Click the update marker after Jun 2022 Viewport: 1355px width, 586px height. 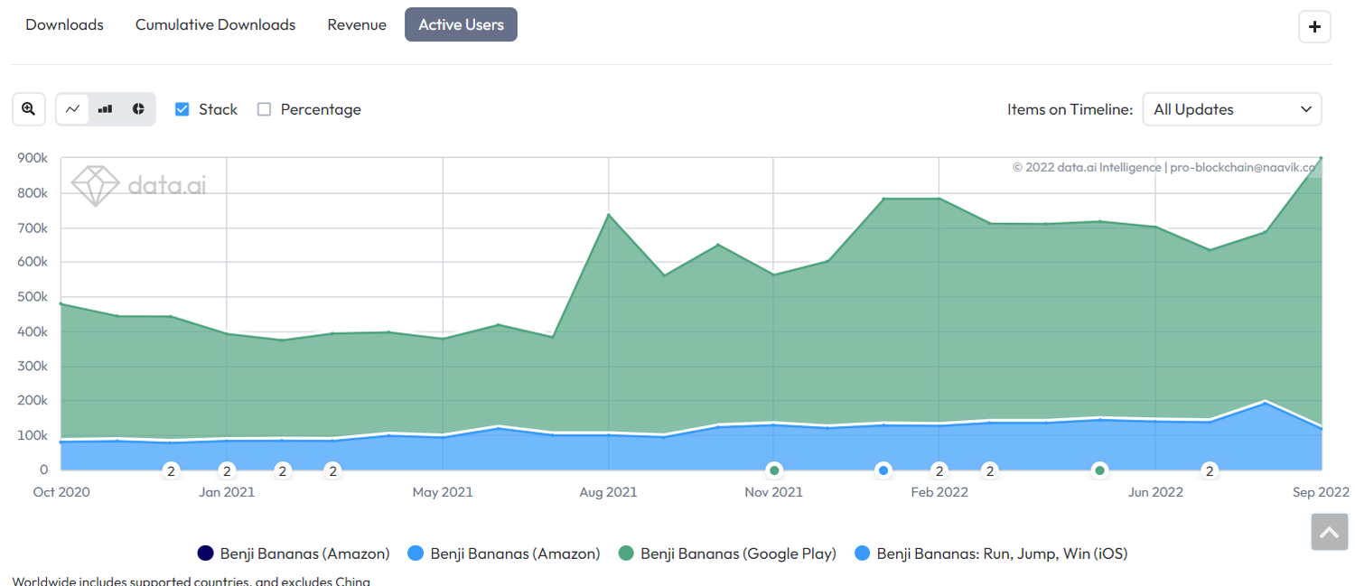1210,470
